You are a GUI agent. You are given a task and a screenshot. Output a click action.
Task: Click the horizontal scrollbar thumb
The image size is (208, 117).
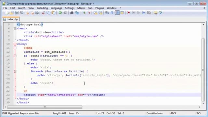45,107
